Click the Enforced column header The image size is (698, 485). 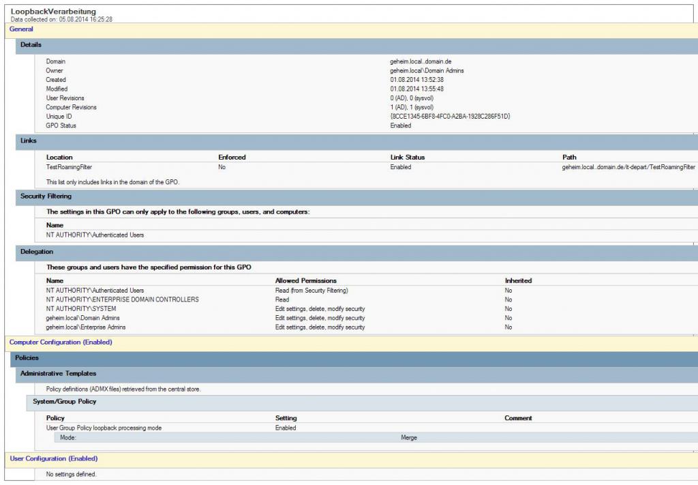[x=232, y=158]
